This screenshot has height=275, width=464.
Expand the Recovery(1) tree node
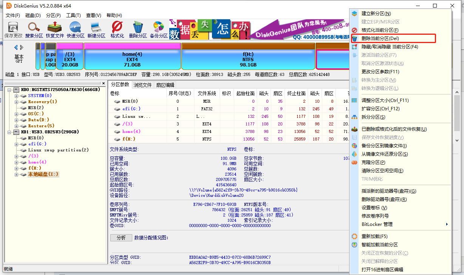click(x=17, y=102)
